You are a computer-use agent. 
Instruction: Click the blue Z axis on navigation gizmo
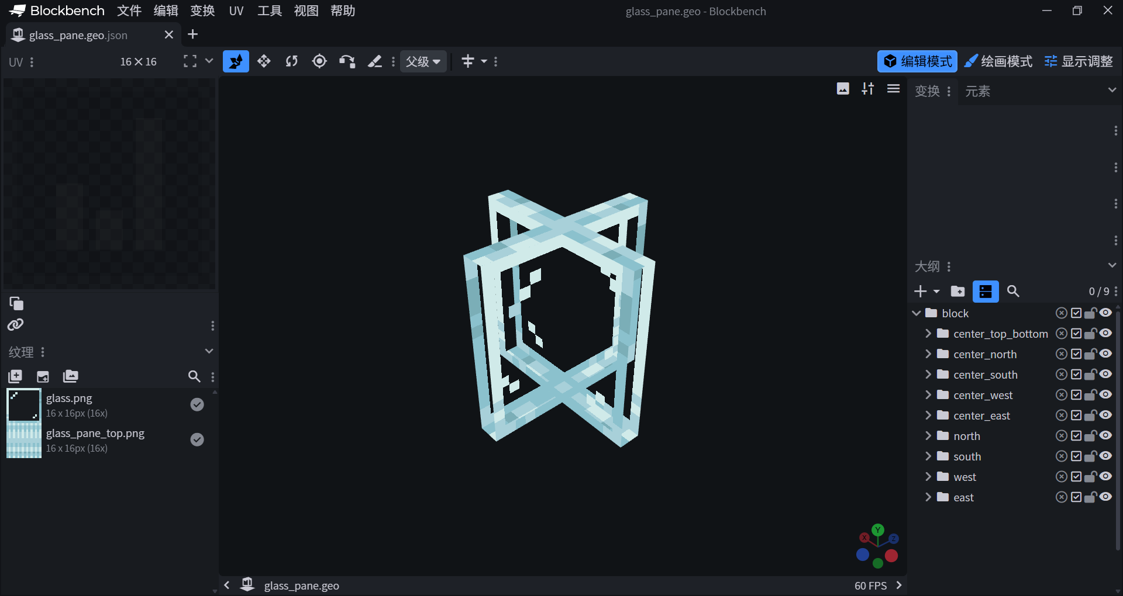(x=894, y=538)
